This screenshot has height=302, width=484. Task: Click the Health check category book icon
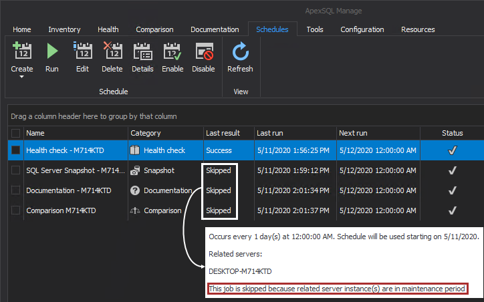[x=135, y=150]
